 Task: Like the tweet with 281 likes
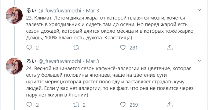coord(123,48)
